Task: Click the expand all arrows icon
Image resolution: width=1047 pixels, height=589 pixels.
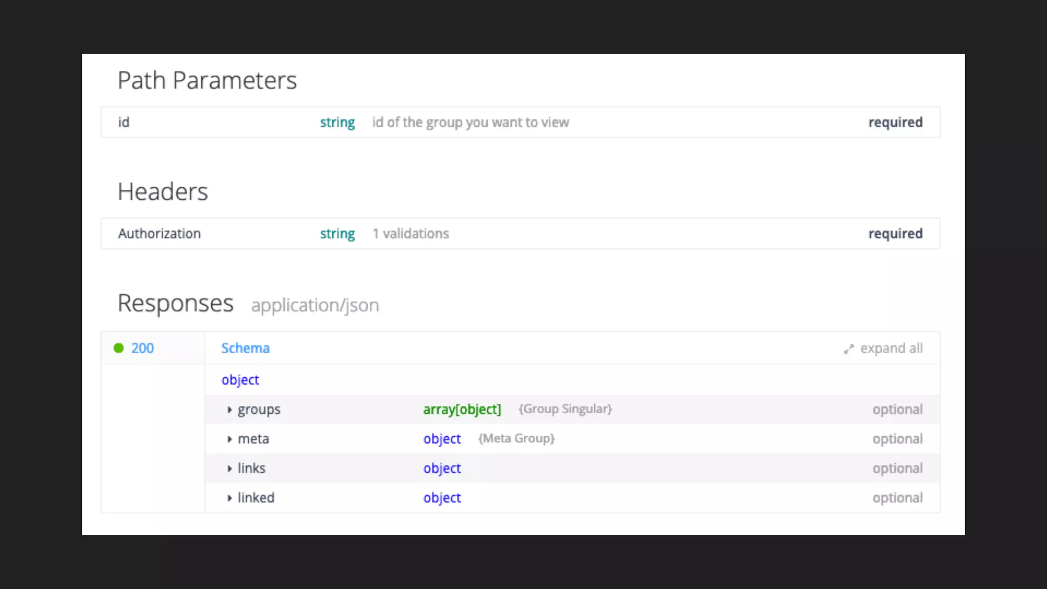Action: [x=849, y=349]
